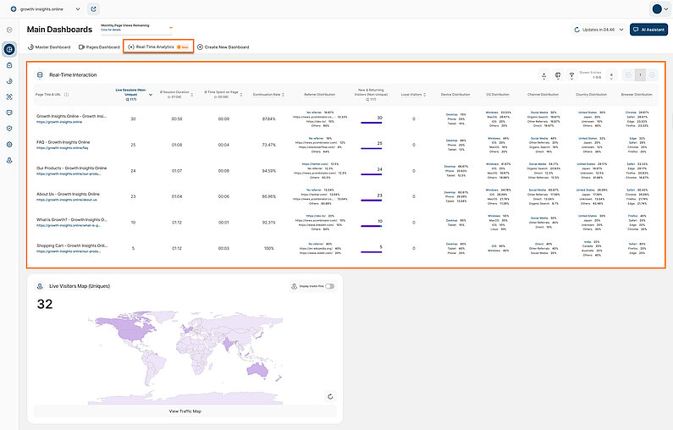Click Channel Distribution column header
Image resolution: width=673 pixels, height=430 pixels.
click(543, 95)
